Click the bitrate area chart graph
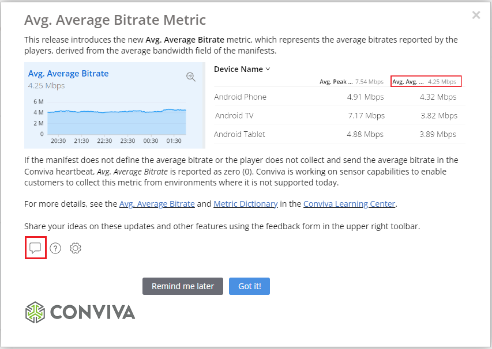The height and width of the screenshot is (349, 492). pos(115,121)
